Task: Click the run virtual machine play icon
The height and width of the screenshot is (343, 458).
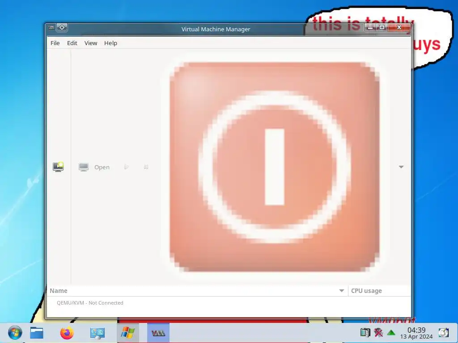Action: click(x=127, y=167)
